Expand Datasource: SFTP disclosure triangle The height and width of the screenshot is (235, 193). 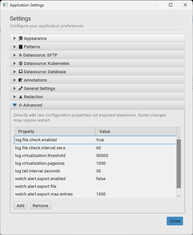pos(14,55)
